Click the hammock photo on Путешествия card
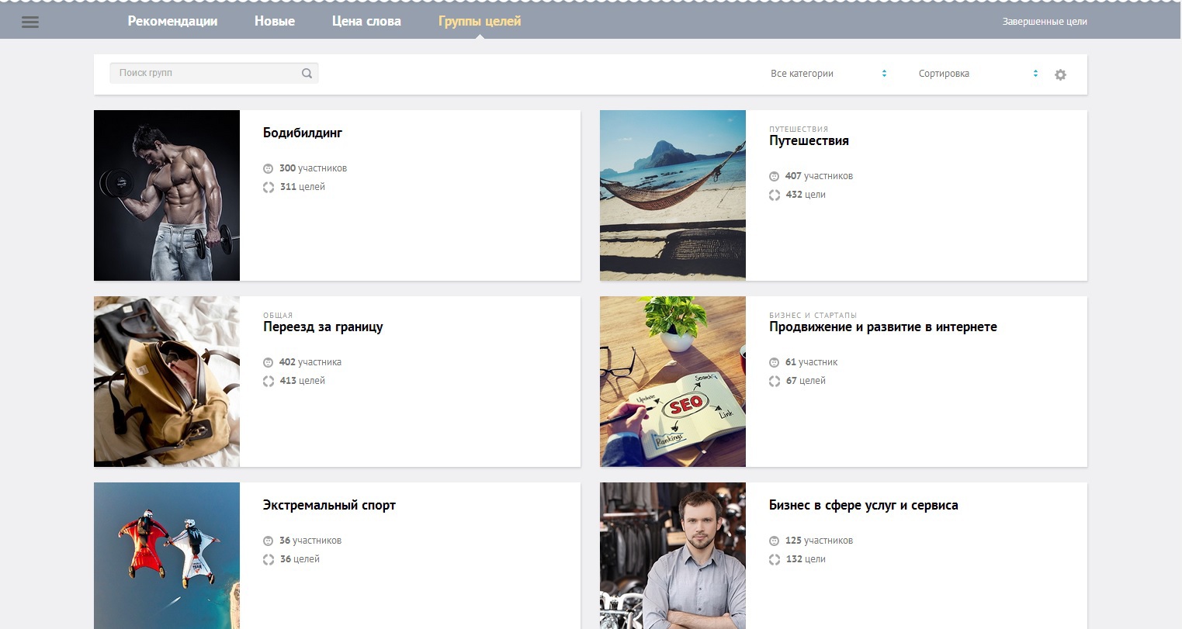Screen dimensions: 1182x629 click(672, 195)
